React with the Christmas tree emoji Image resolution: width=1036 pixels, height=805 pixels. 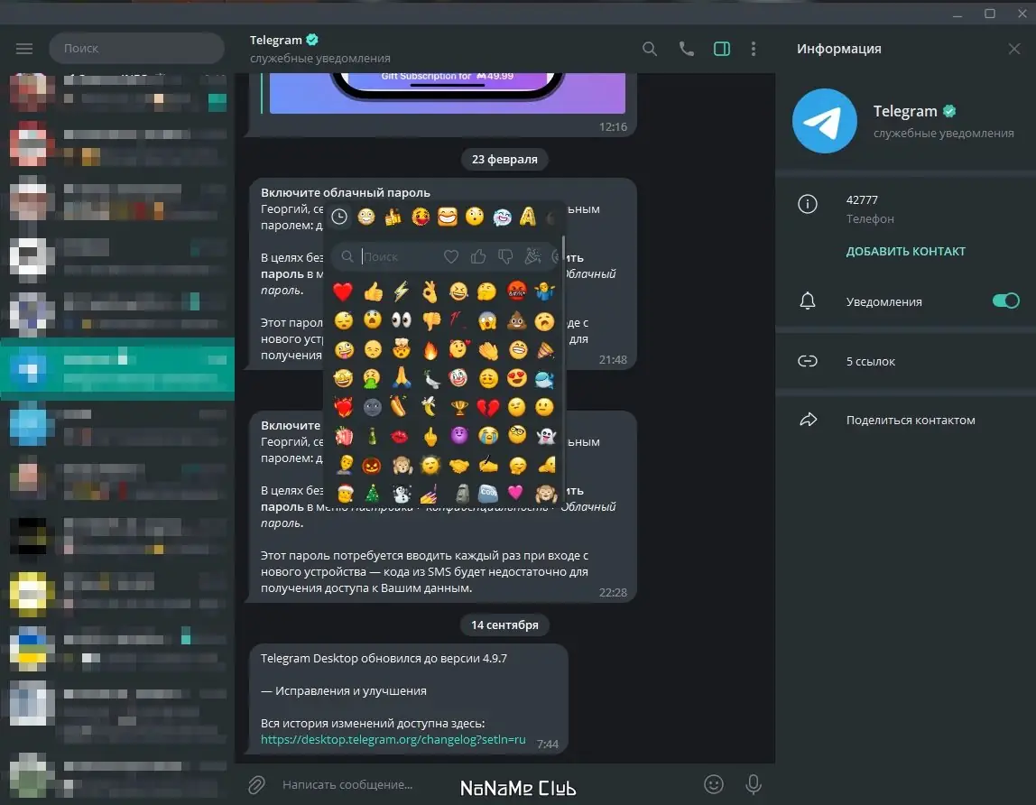(372, 494)
